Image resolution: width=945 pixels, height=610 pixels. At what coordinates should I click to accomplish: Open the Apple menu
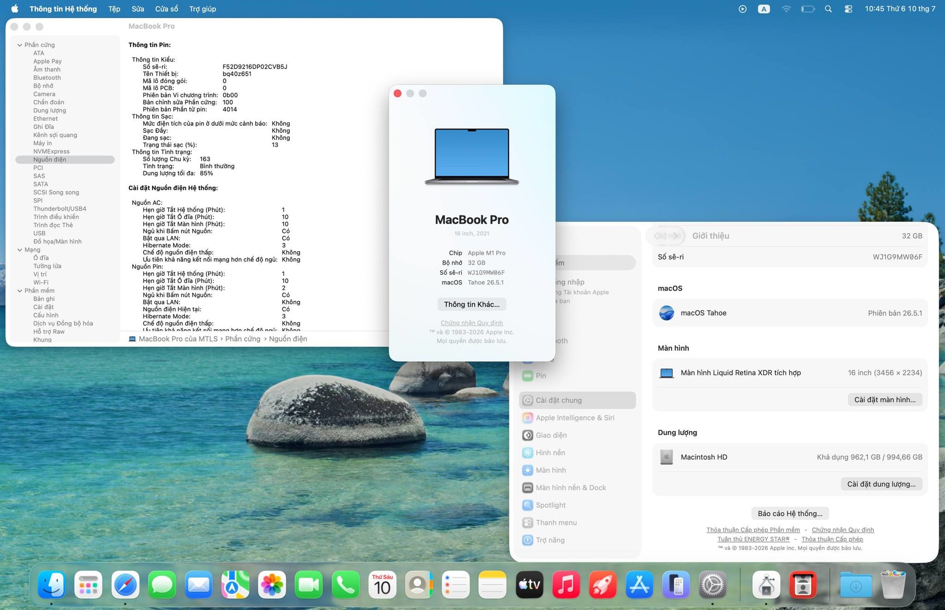point(15,9)
